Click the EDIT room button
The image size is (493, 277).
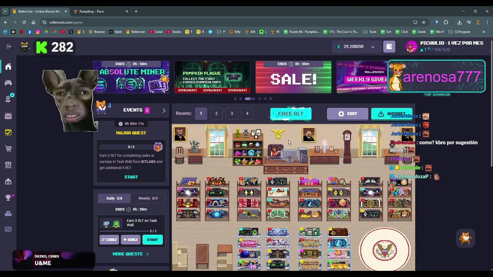tap(347, 114)
